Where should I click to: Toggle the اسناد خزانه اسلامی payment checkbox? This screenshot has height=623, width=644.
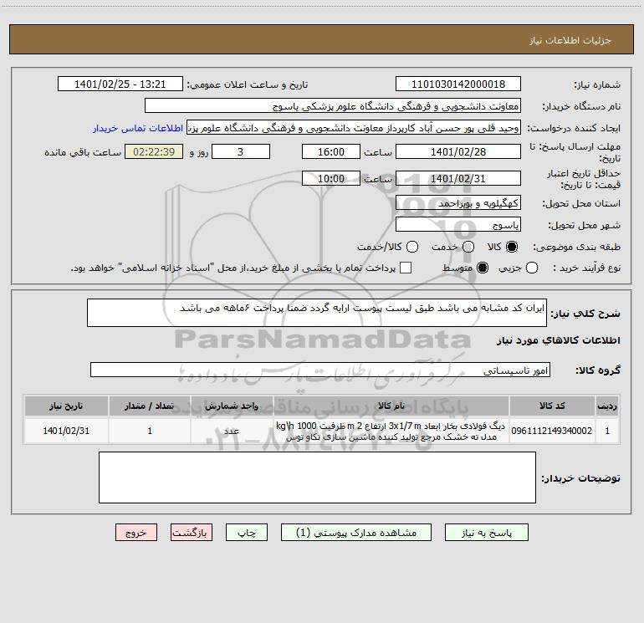(406, 268)
